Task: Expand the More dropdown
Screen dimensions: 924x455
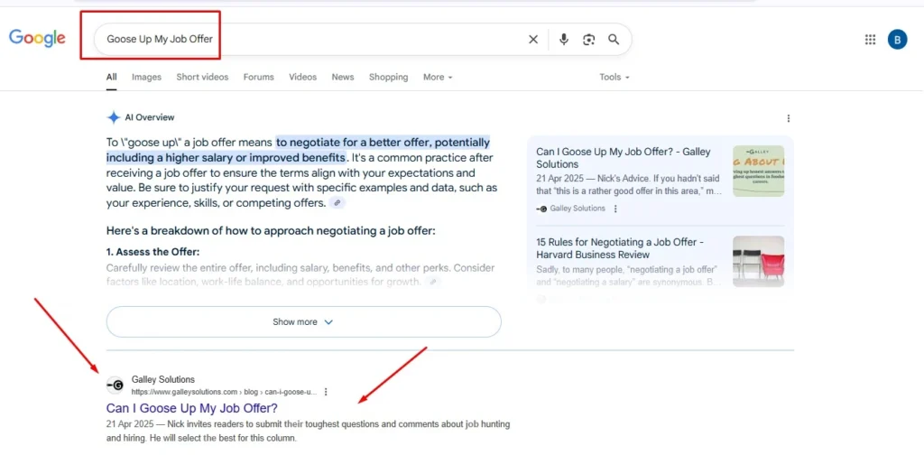Action: 438,78
